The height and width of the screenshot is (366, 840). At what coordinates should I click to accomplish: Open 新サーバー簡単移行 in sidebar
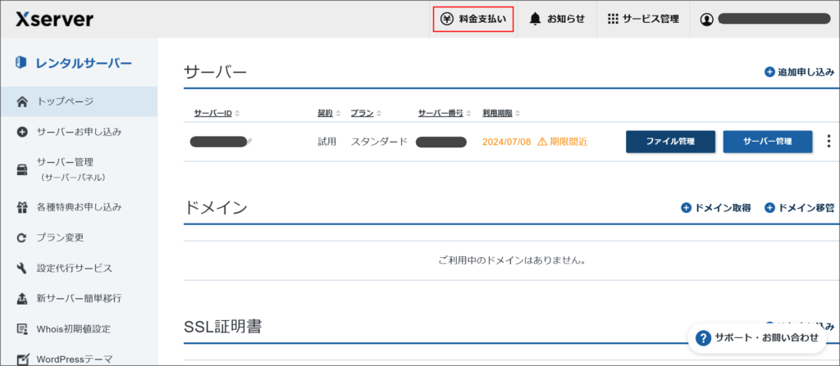[79, 298]
